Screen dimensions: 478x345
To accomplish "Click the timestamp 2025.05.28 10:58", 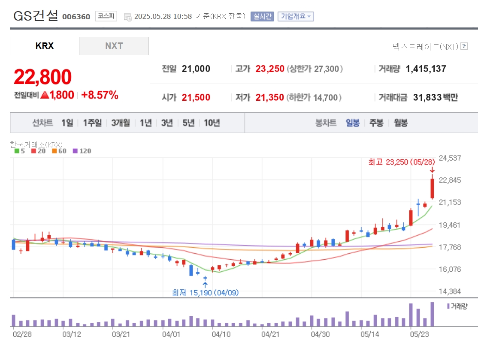I will click(x=163, y=16).
